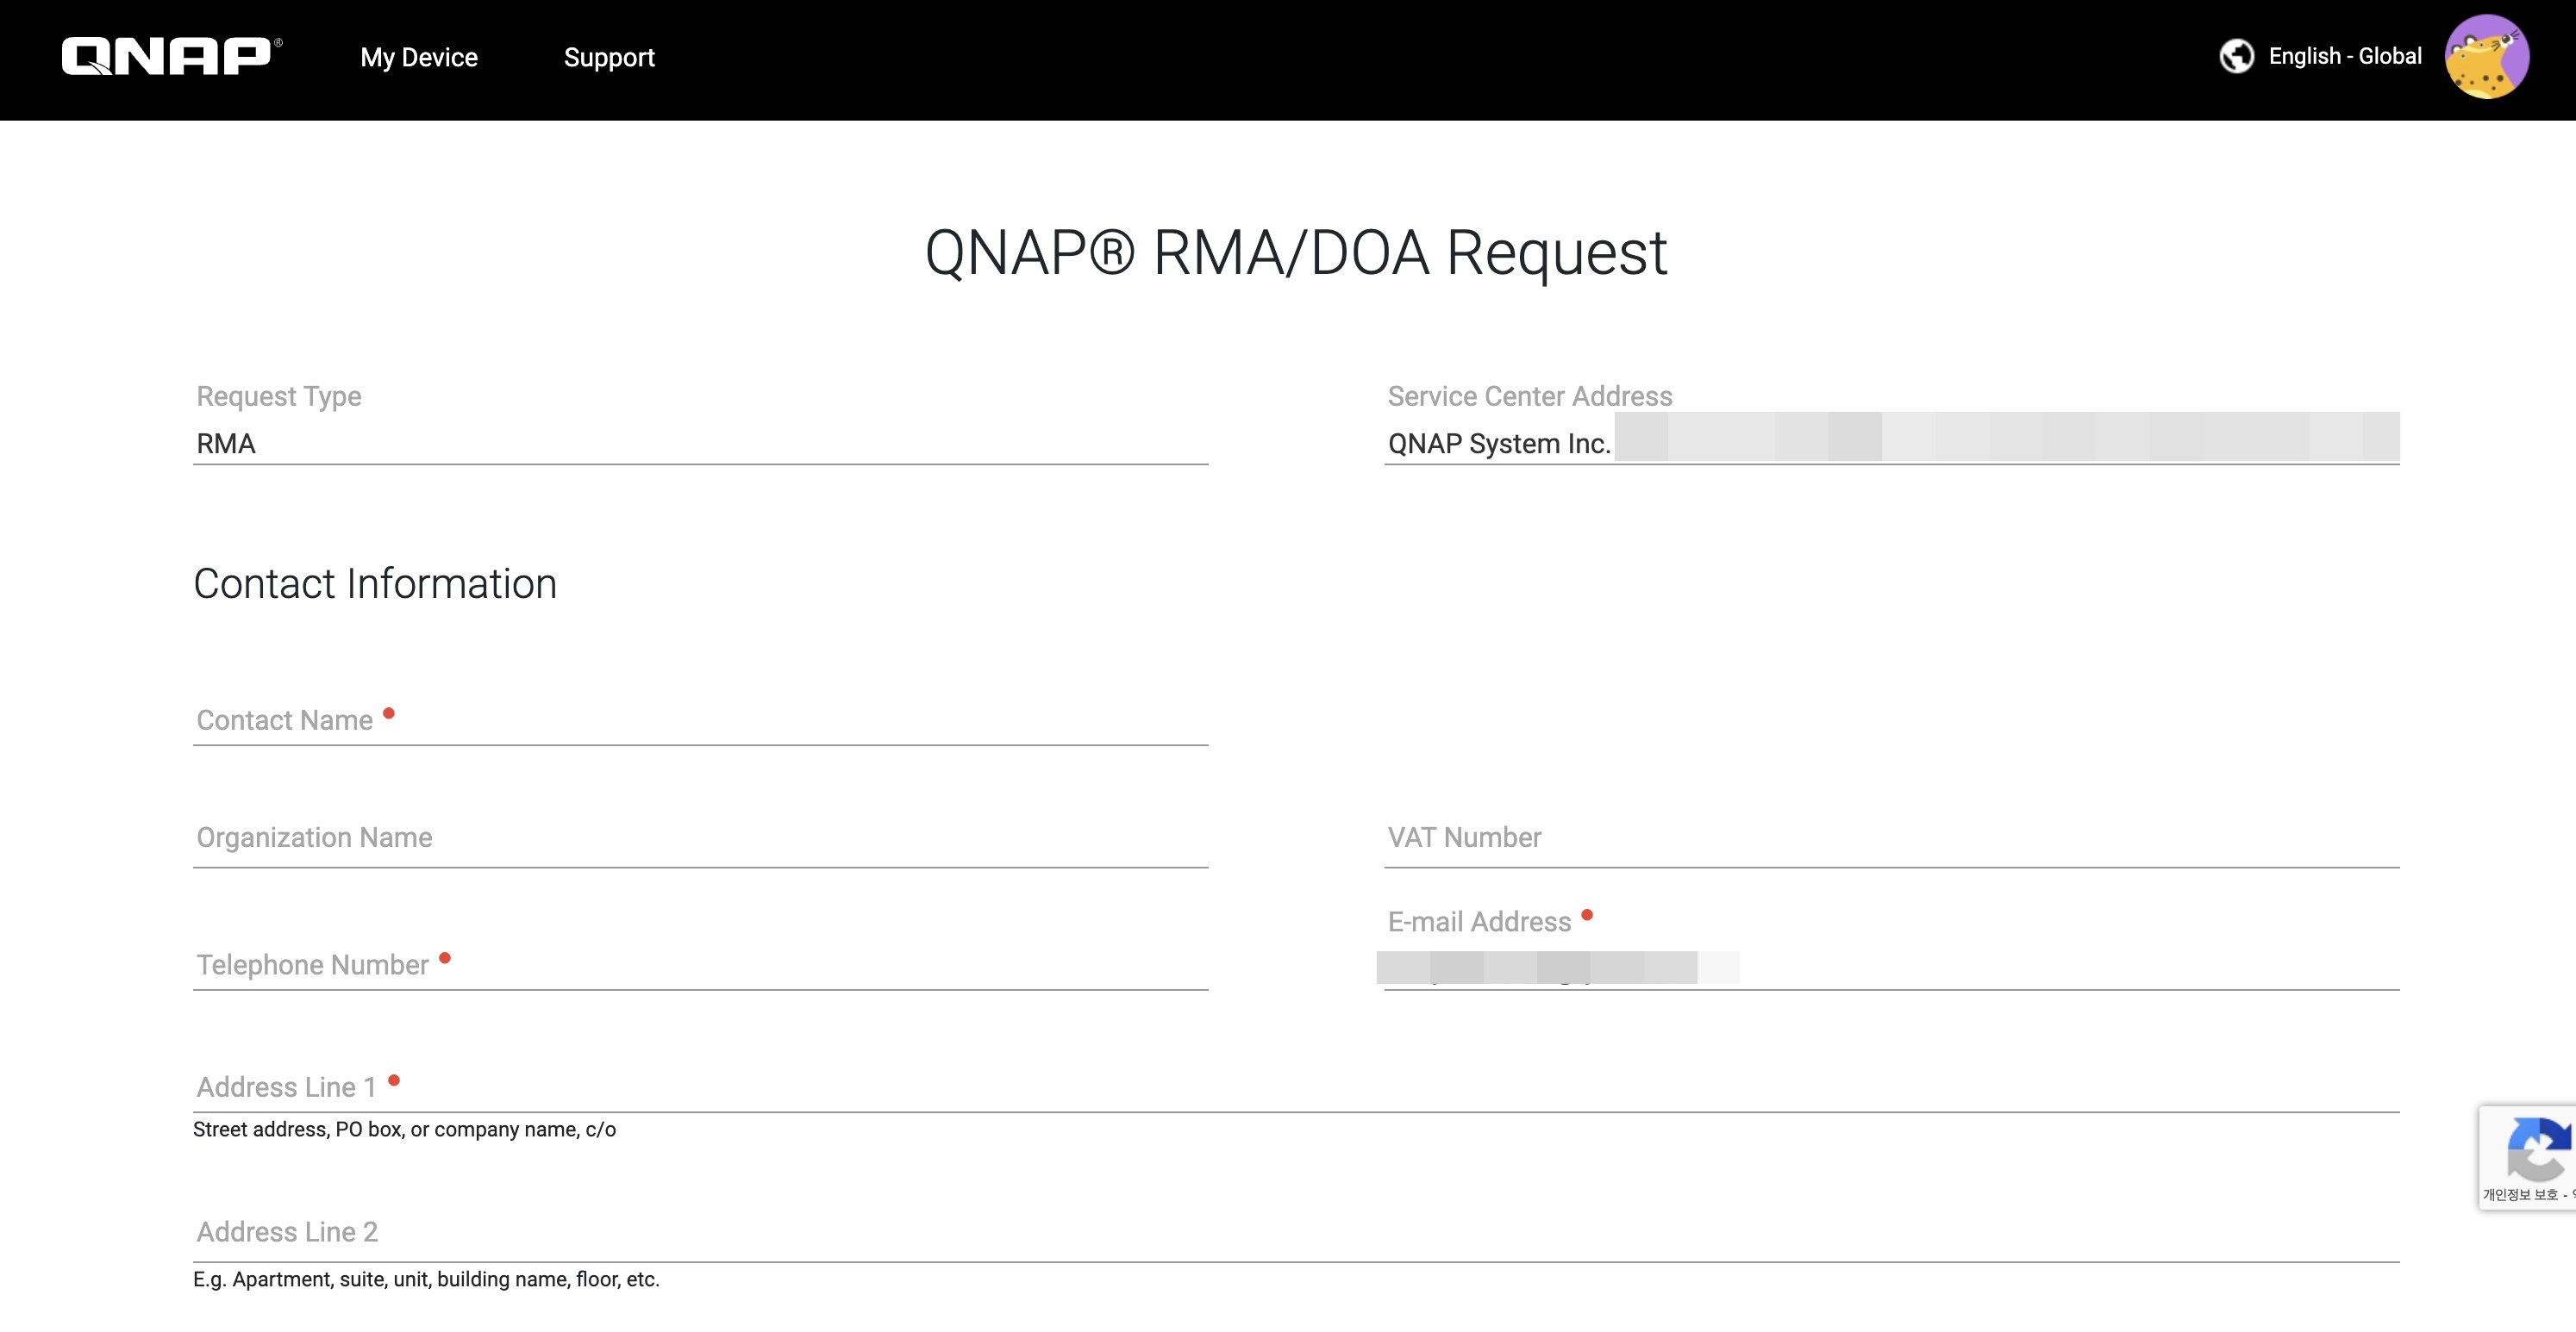Screen dimensions: 2576x1332
Task: Click the QNAP logo
Action: tap(172, 57)
